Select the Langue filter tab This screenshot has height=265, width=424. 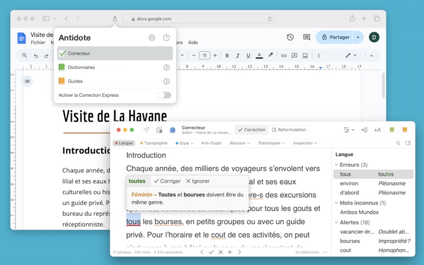pos(124,143)
